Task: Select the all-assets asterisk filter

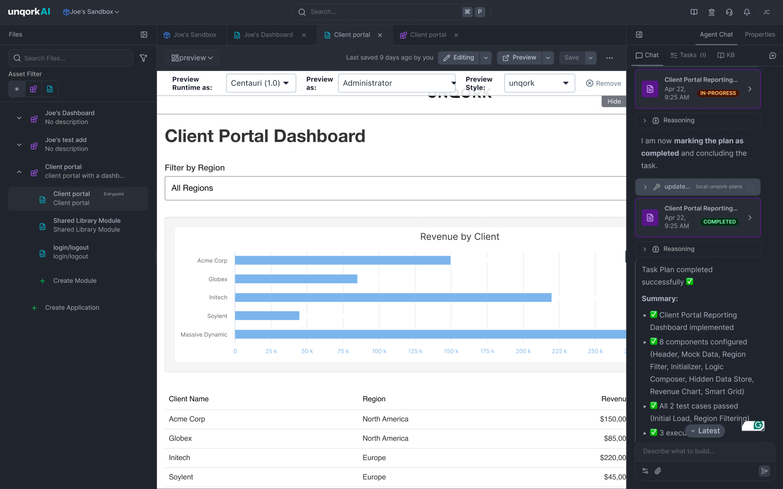Action: pos(17,89)
